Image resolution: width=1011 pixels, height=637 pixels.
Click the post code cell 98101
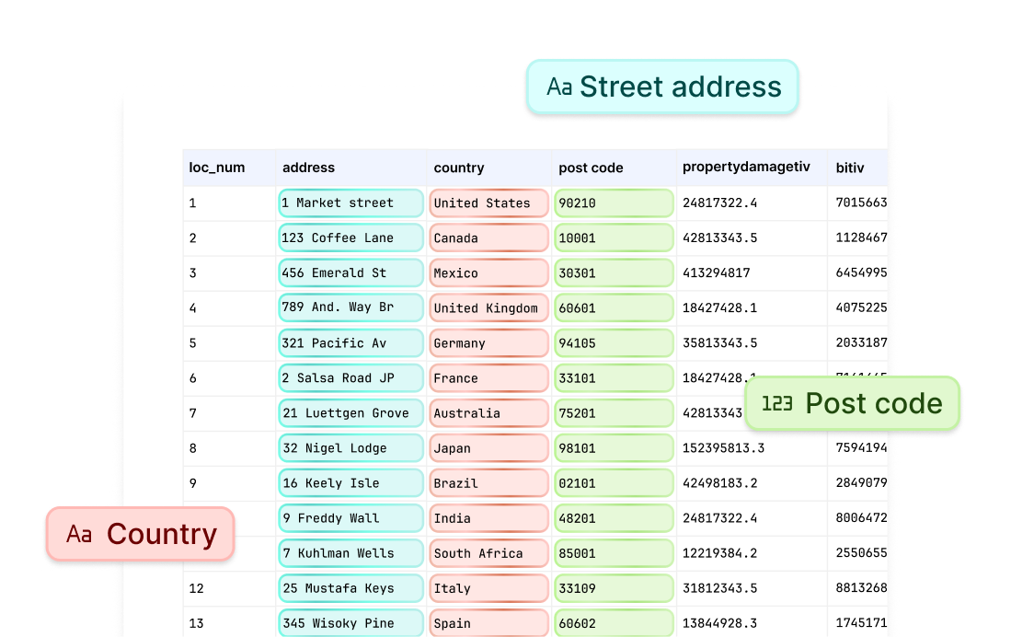[614, 448]
